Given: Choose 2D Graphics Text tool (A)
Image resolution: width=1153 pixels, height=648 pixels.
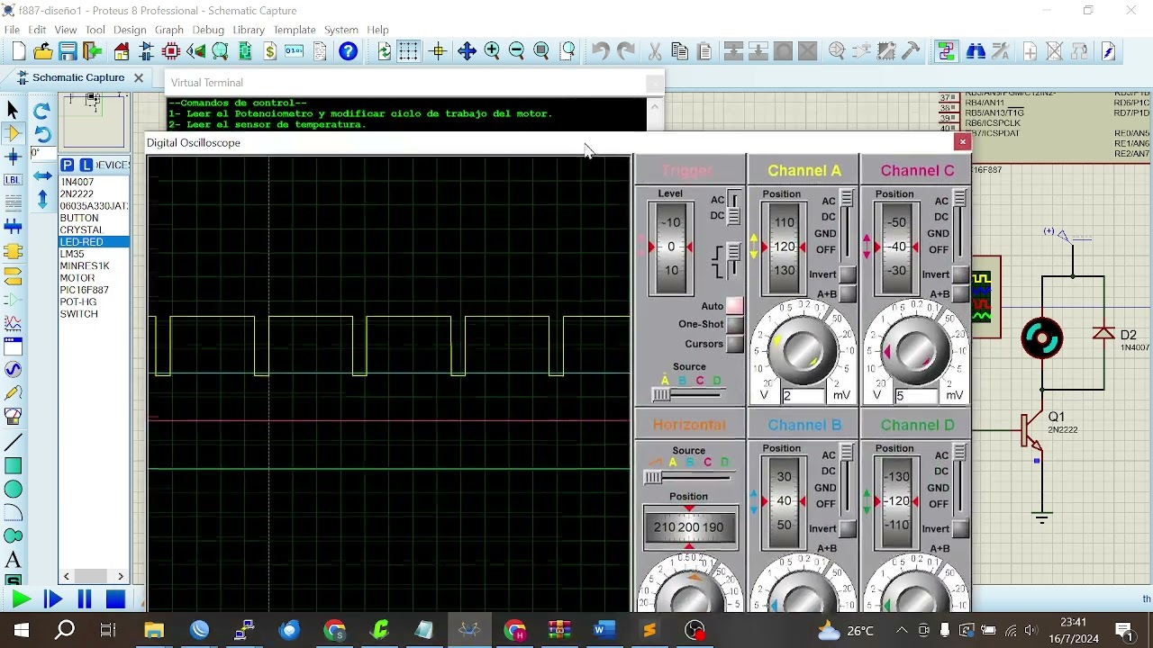Looking at the screenshot, I should (13, 561).
